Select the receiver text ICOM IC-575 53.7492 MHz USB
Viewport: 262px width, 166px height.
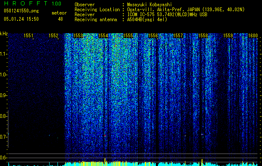click(167, 15)
